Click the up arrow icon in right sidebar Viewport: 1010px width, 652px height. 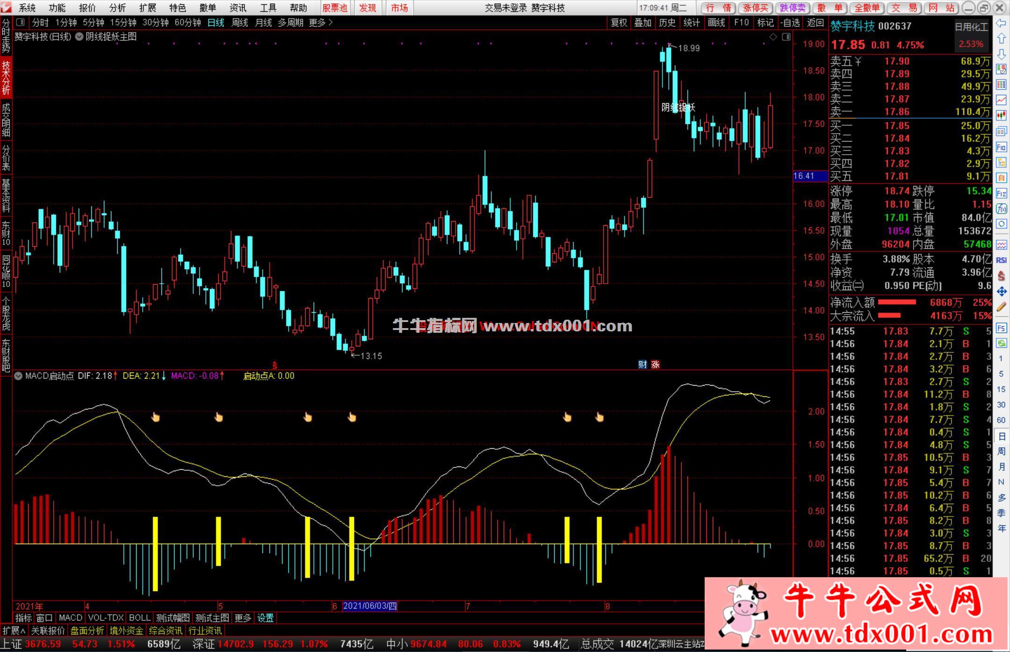point(1001,38)
